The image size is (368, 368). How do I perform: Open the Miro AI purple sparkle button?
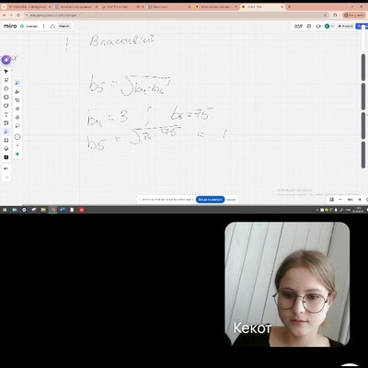(x=6, y=60)
